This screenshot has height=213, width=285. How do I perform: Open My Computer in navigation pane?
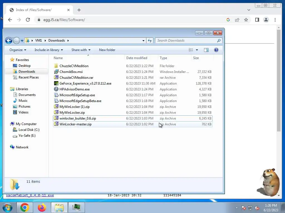(x=26, y=124)
